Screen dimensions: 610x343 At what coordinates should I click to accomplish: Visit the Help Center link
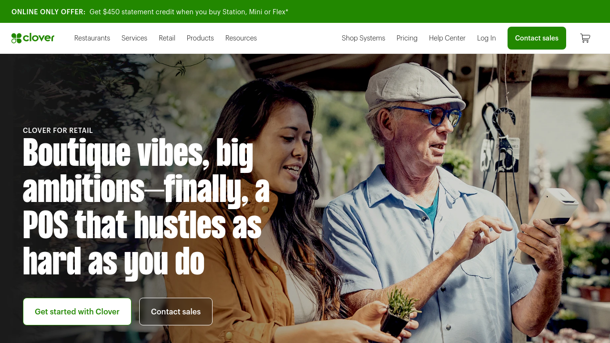pyautogui.click(x=447, y=38)
